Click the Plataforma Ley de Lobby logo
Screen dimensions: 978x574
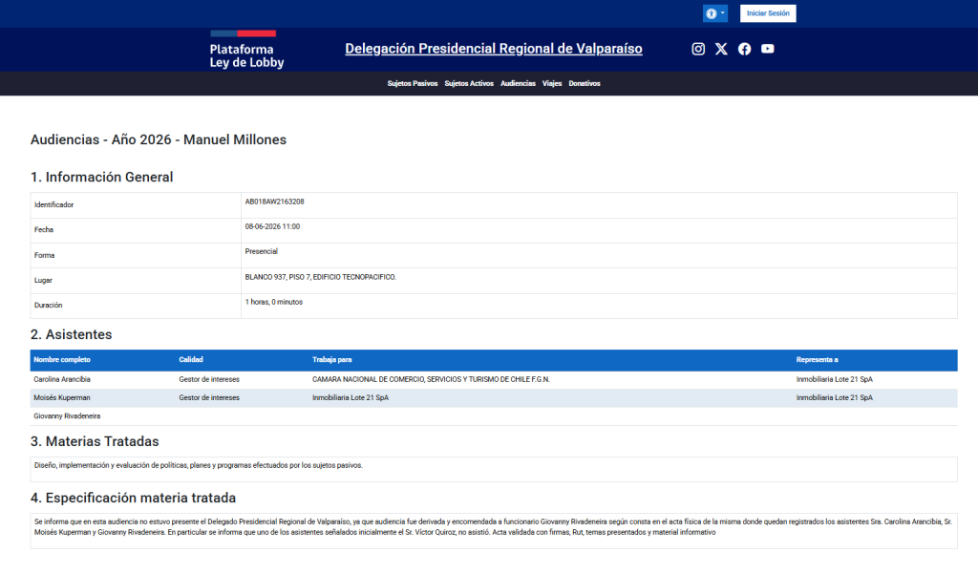tap(246, 50)
